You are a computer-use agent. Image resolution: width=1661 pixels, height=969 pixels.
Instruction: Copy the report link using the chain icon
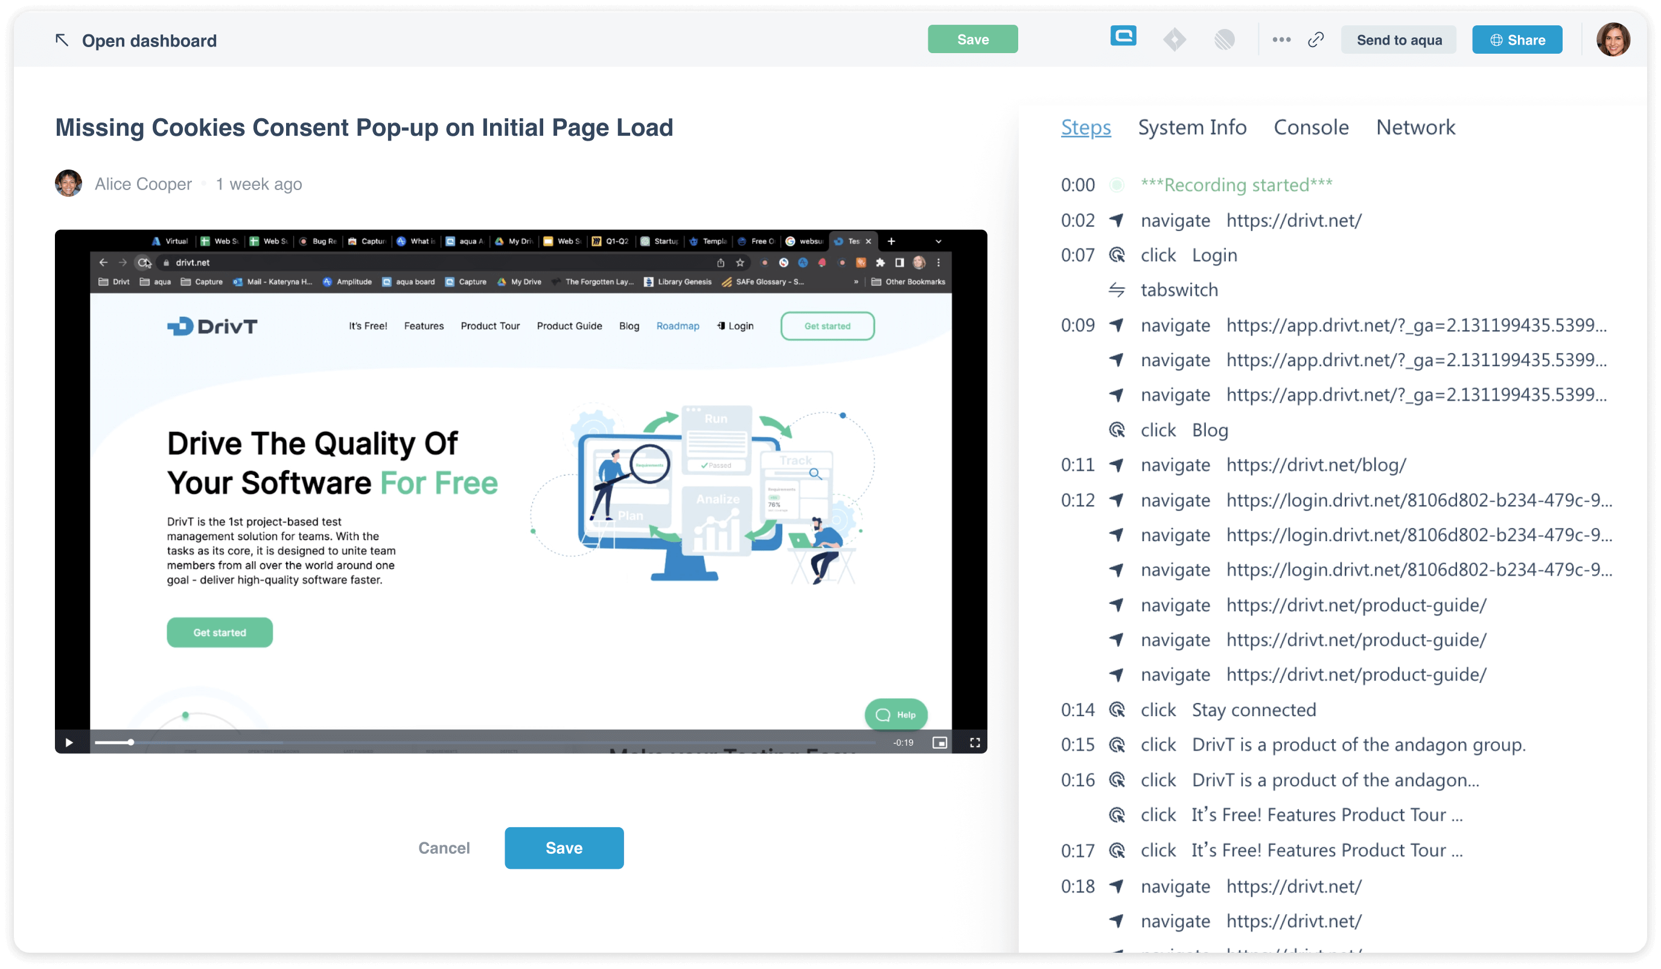(x=1316, y=39)
